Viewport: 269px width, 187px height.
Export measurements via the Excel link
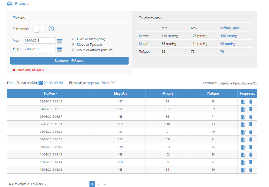pyautogui.click(x=105, y=83)
